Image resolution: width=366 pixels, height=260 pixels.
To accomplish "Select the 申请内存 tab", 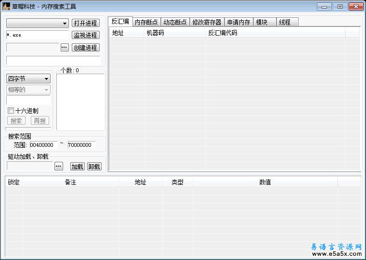I will tap(238, 22).
